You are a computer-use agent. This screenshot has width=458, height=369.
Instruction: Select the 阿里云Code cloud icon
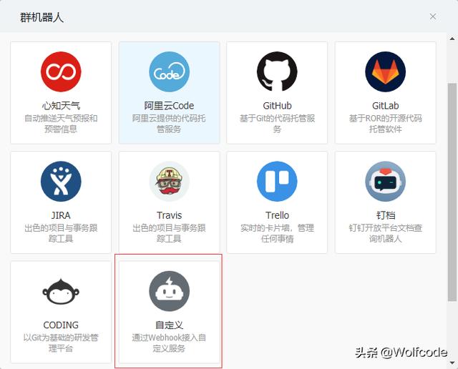[169, 72]
